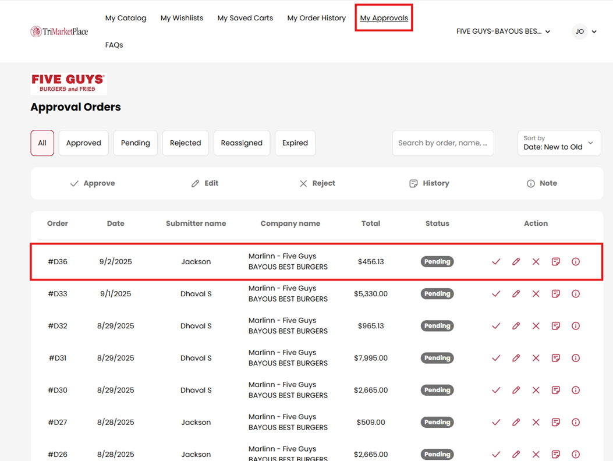View note info icon for order #D30
613x461 pixels.
(x=576, y=390)
